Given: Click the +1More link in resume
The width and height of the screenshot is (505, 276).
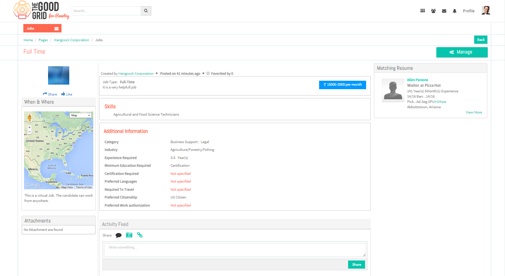Looking at the screenshot, I should (440, 102).
